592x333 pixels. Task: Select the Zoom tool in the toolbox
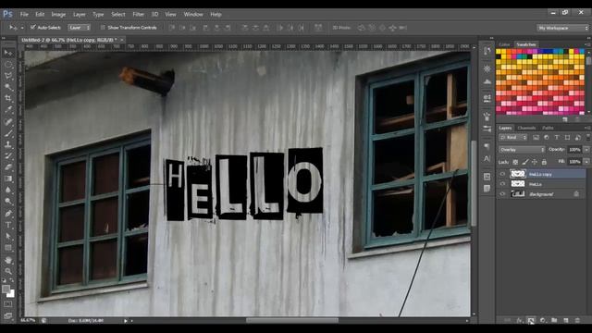point(8,271)
